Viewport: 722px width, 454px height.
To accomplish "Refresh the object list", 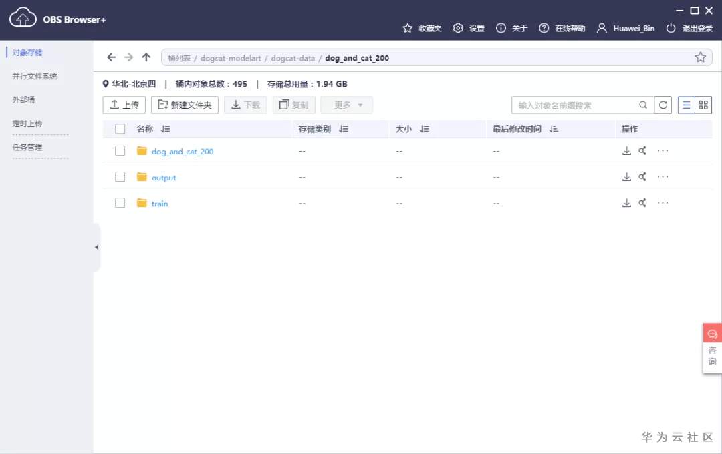I will click(663, 105).
